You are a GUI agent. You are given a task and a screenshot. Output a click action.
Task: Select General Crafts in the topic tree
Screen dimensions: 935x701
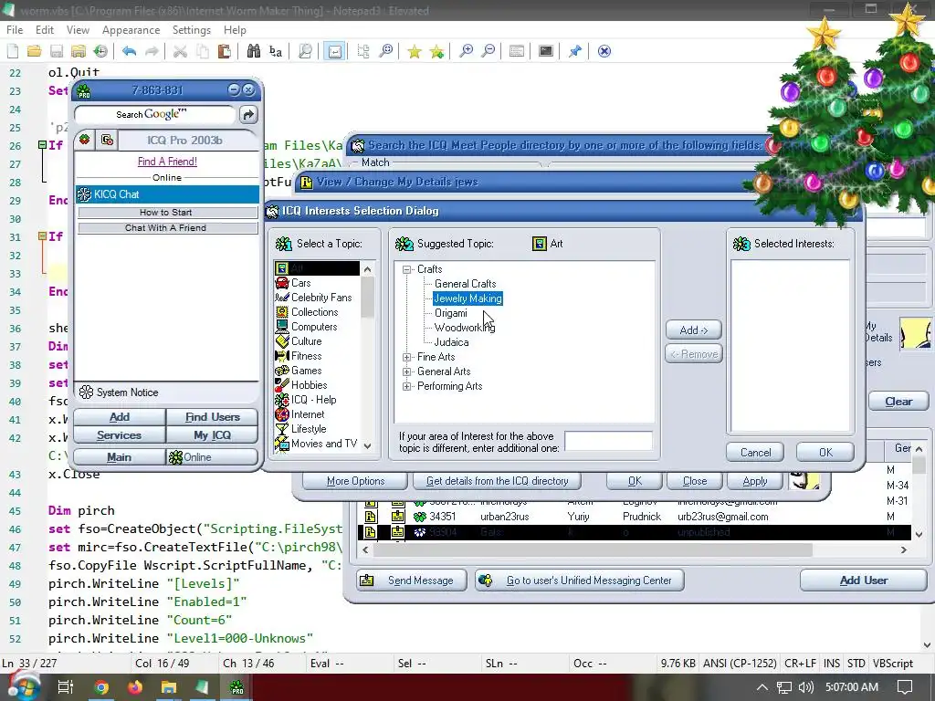point(465,284)
